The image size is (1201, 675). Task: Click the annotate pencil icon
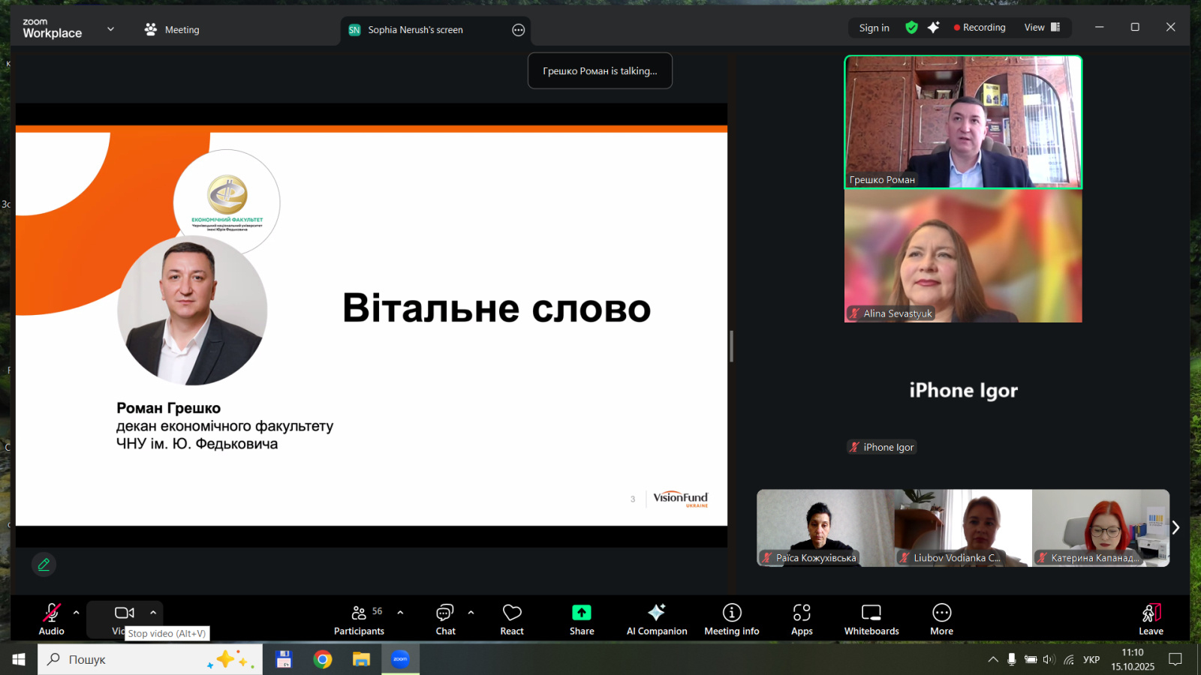(44, 565)
